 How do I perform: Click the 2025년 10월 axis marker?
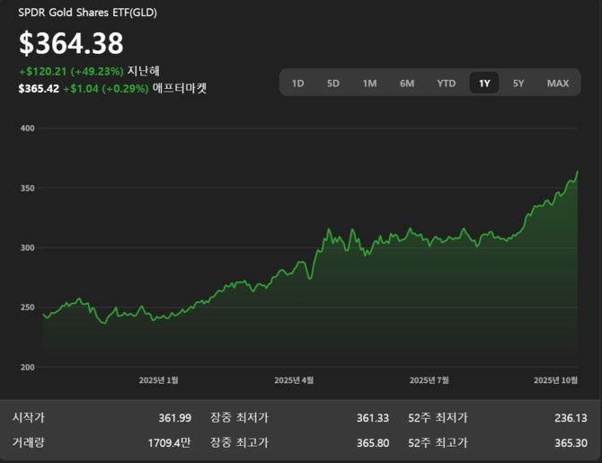pyautogui.click(x=555, y=380)
